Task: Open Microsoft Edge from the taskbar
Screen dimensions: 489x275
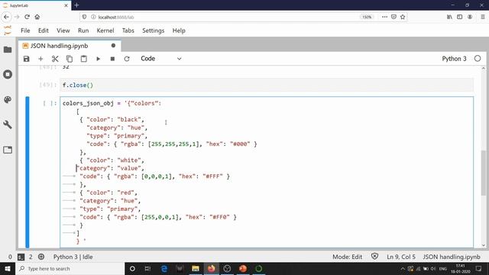Action: [x=164, y=268]
